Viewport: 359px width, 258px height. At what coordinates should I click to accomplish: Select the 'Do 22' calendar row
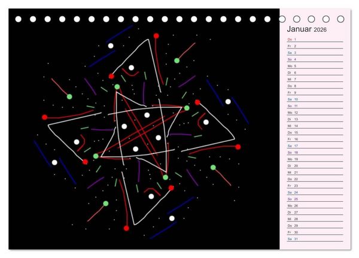tap(315, 179)
